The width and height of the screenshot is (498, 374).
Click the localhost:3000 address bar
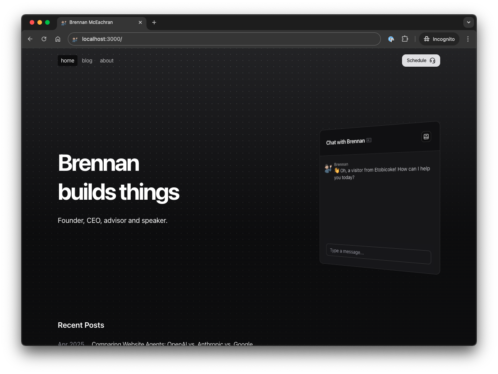pos(224,39)
